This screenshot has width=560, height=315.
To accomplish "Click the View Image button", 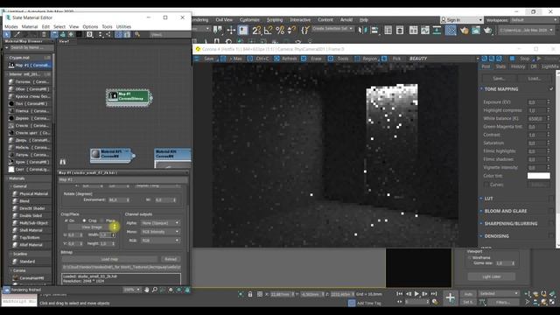I will pyautogui.click(x=92, y=227).
